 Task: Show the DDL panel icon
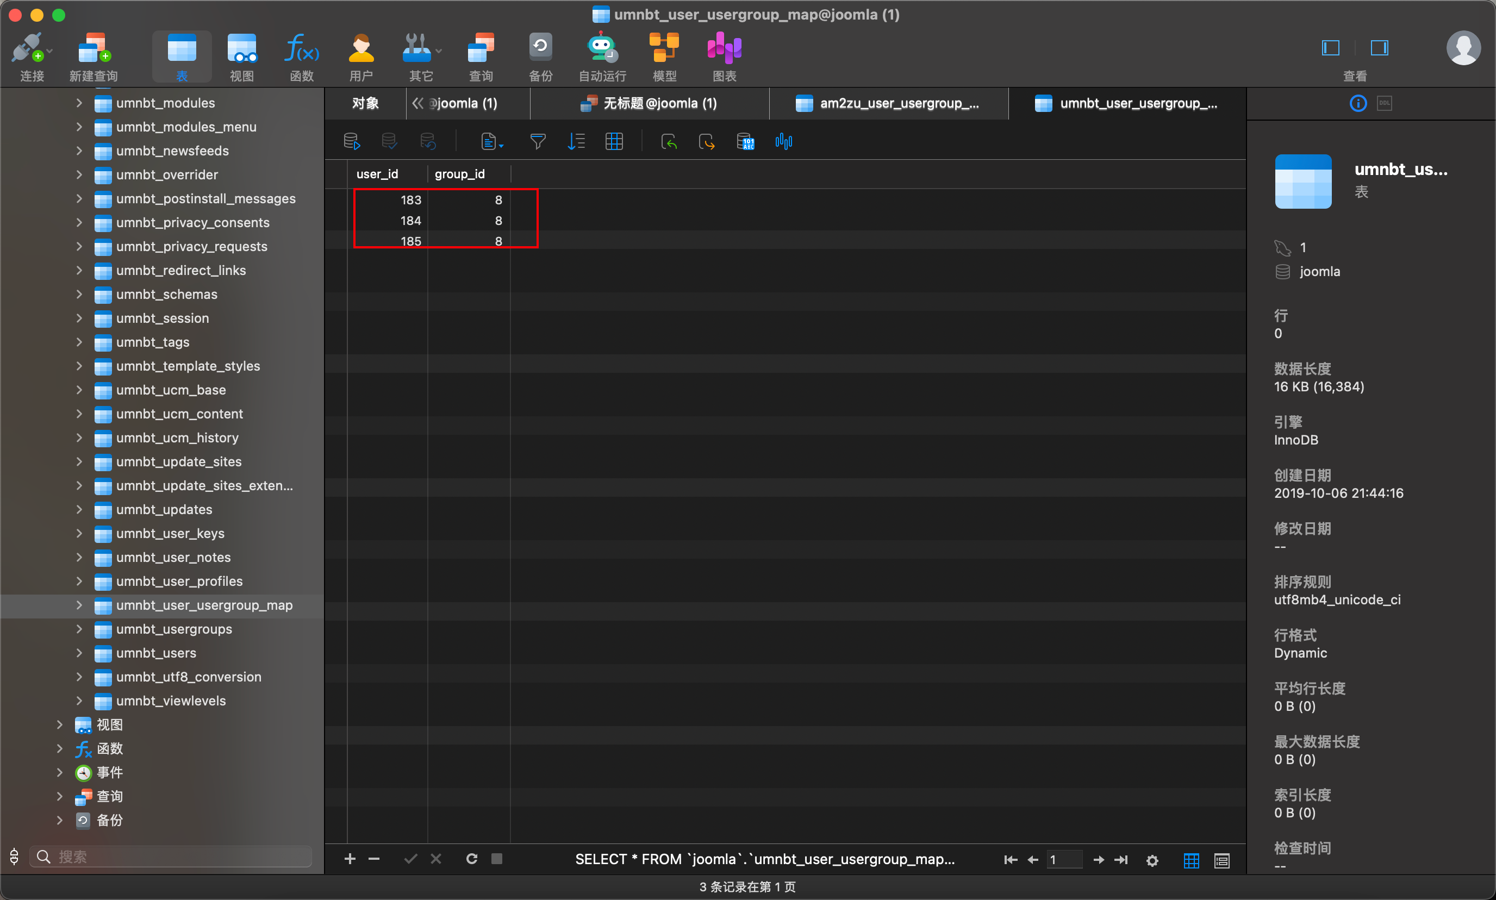click(1385, 103)
